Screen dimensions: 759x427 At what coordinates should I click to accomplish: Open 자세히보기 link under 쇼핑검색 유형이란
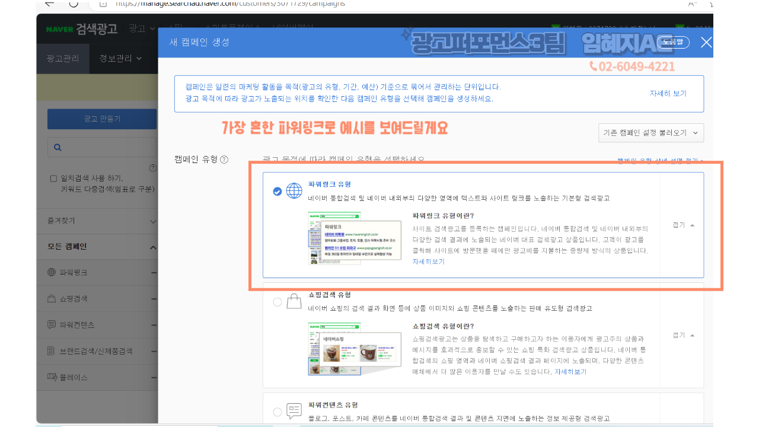click(570, 372)
